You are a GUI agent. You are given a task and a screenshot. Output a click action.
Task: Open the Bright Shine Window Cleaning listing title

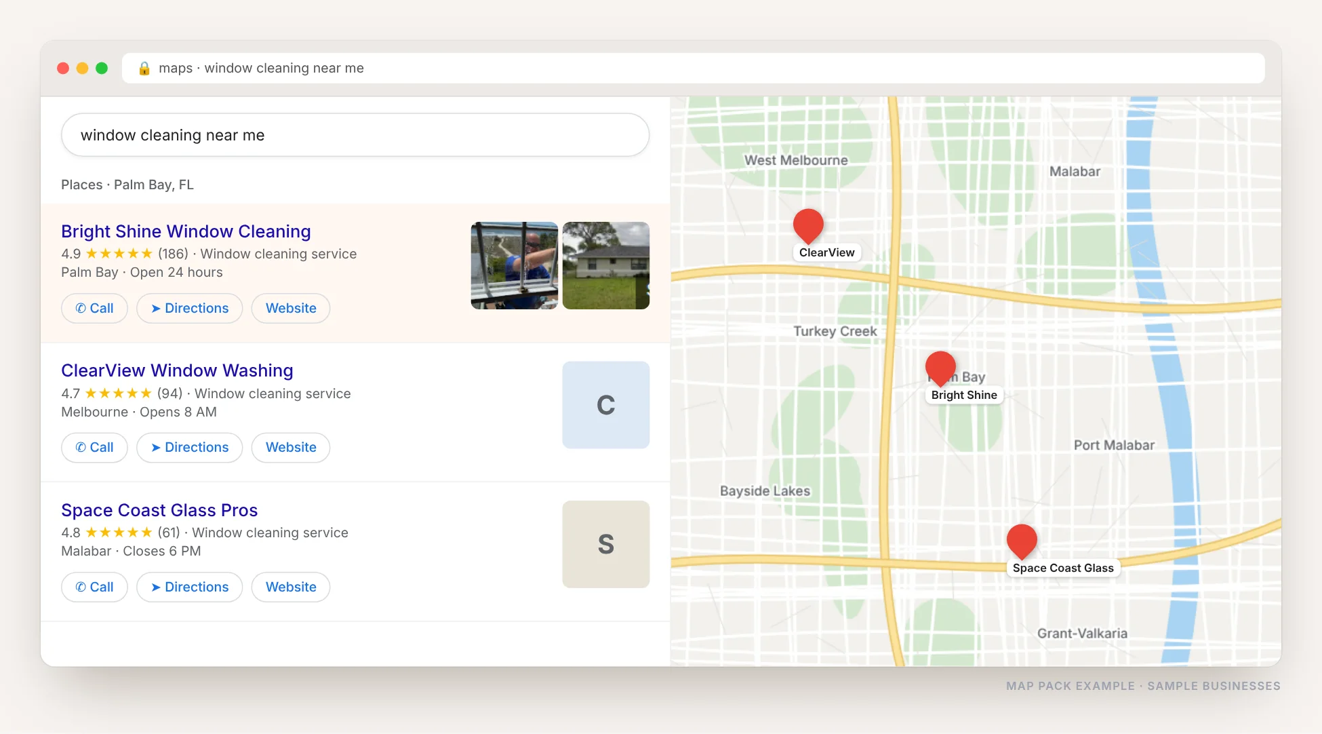[186, 231]
